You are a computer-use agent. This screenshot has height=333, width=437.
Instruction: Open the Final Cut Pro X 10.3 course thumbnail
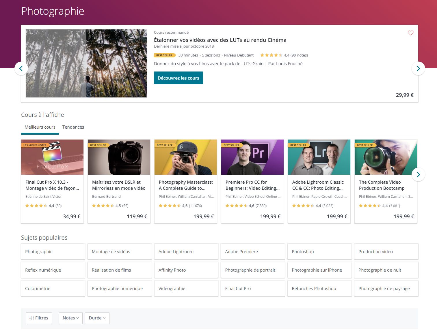(x=52, y=157)
